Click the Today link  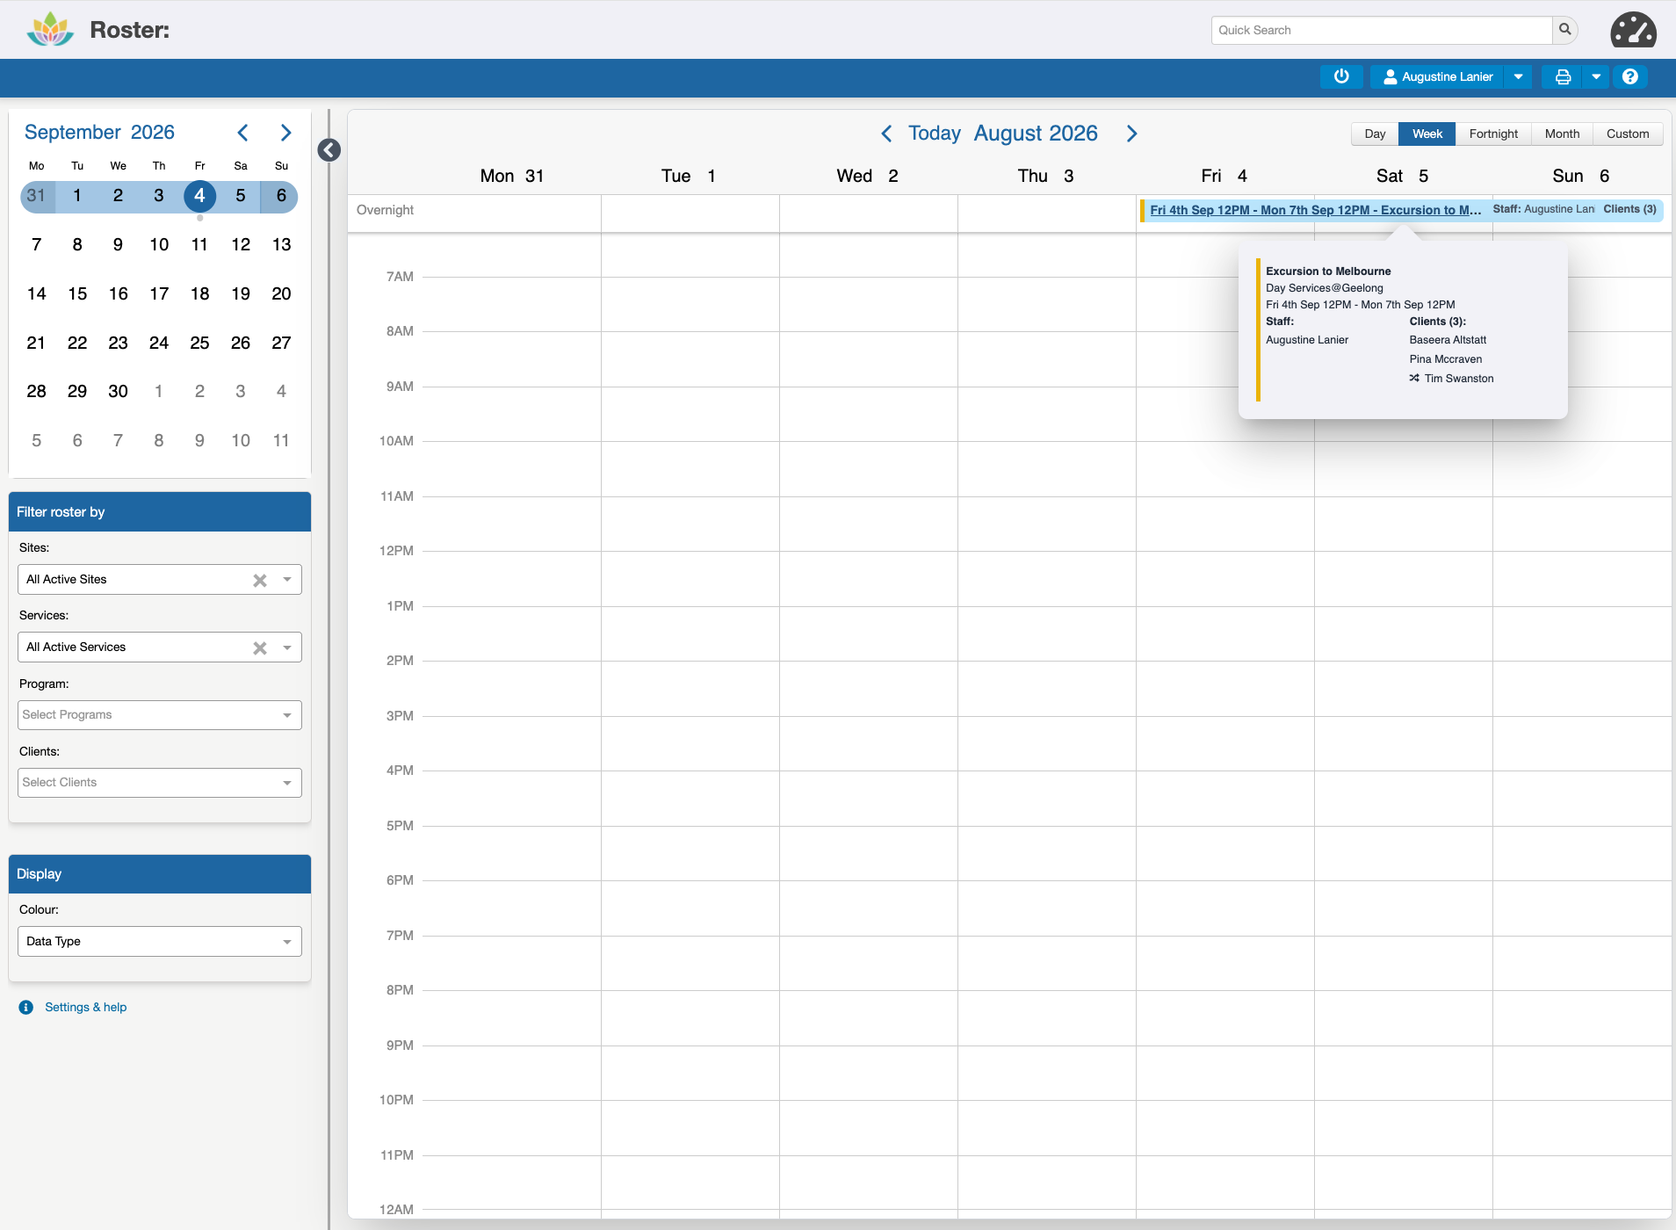tap(935, 134)
